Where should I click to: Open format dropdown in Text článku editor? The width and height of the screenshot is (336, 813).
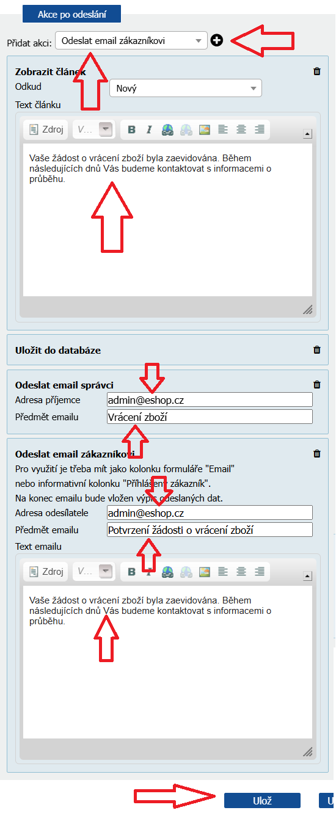[x=93, y=129]
